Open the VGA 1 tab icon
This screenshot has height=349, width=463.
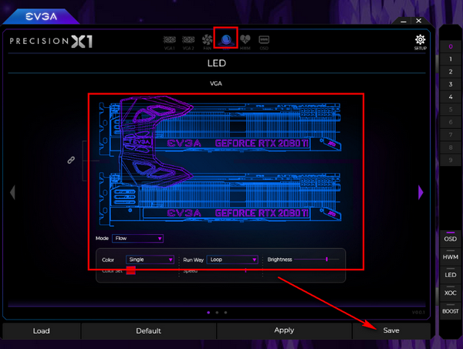[170, 42]
